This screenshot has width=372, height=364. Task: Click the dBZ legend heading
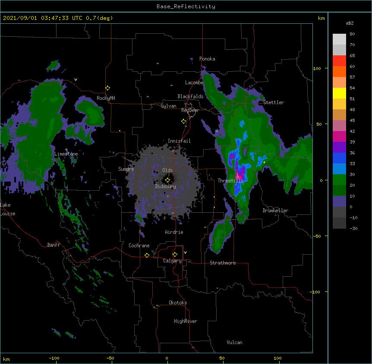pos(350,23)
